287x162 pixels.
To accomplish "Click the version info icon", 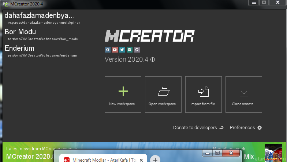I will tap(153, 59).
